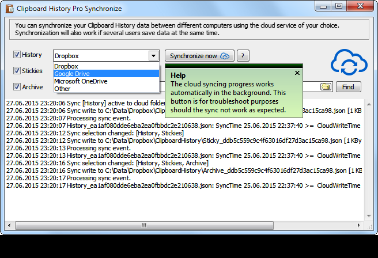Click the window resize grip corner
Viewport: 378px width, 258px height.
pos(369,227)
